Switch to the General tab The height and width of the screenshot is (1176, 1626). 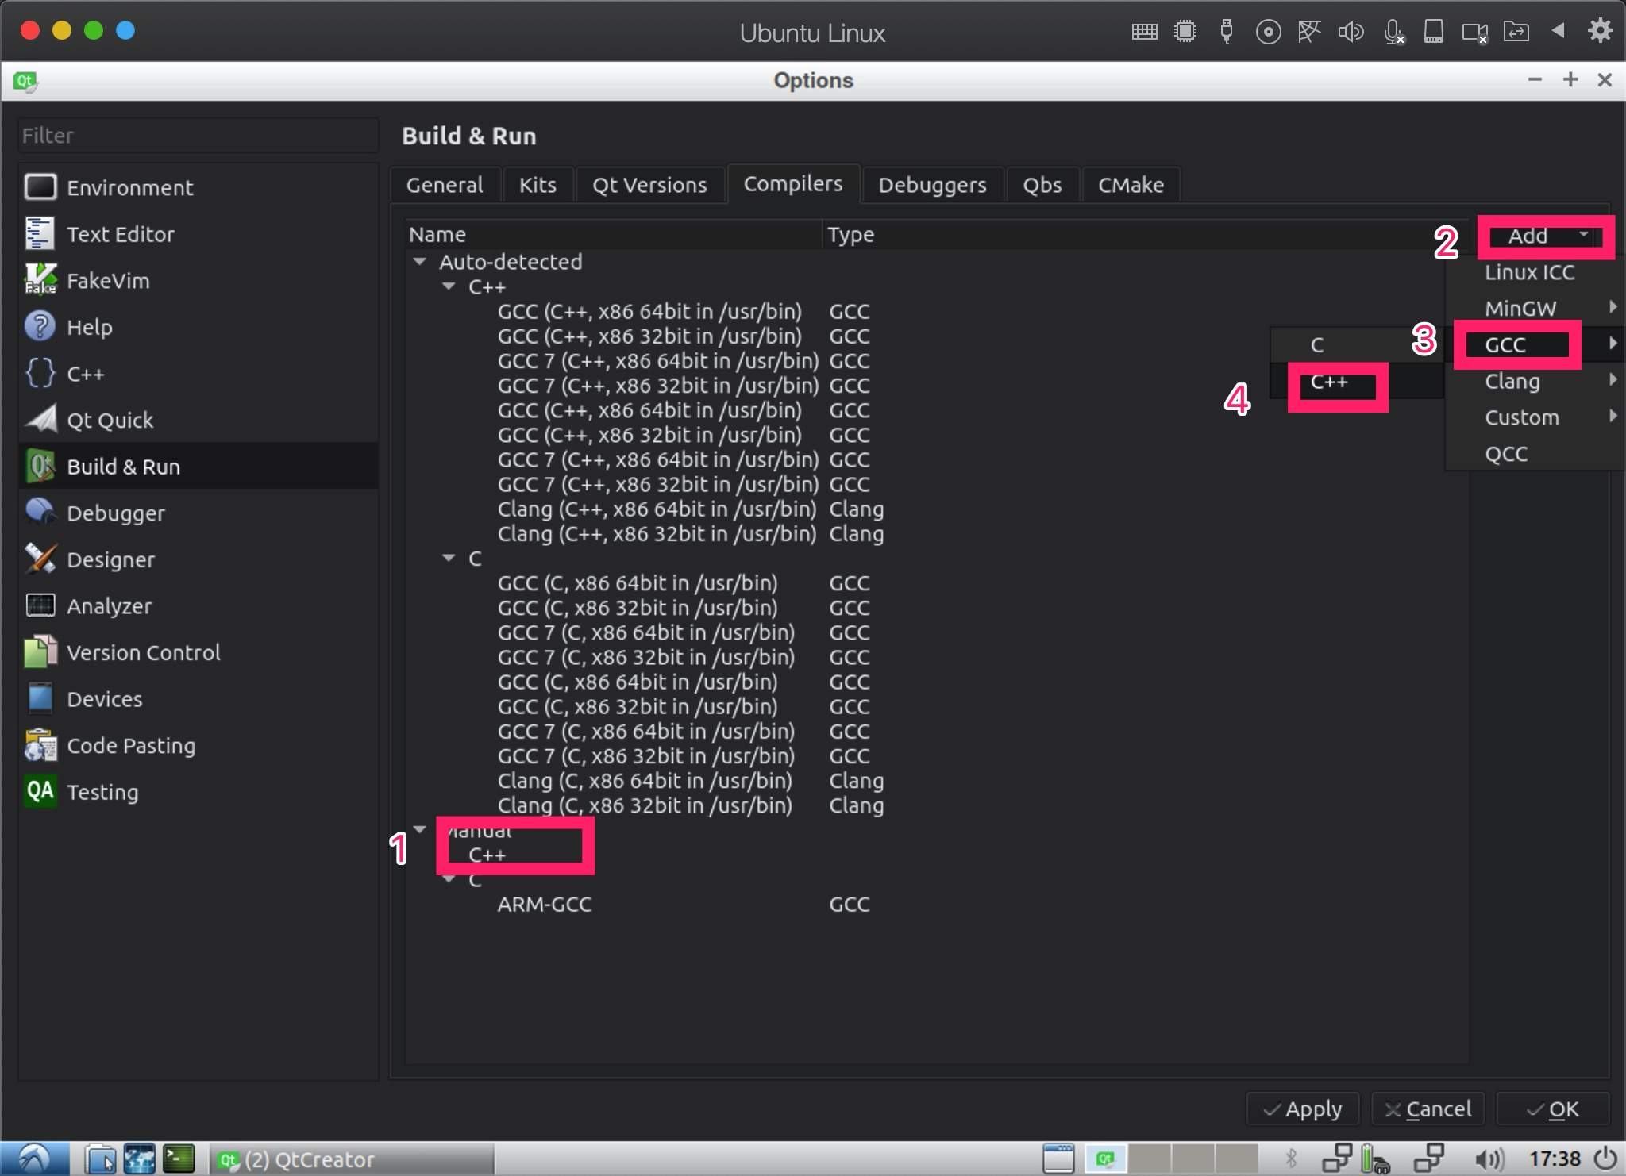point(445,185)
